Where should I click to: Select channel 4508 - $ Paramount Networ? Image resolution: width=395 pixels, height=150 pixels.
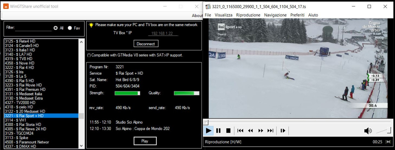coord(41,142)
